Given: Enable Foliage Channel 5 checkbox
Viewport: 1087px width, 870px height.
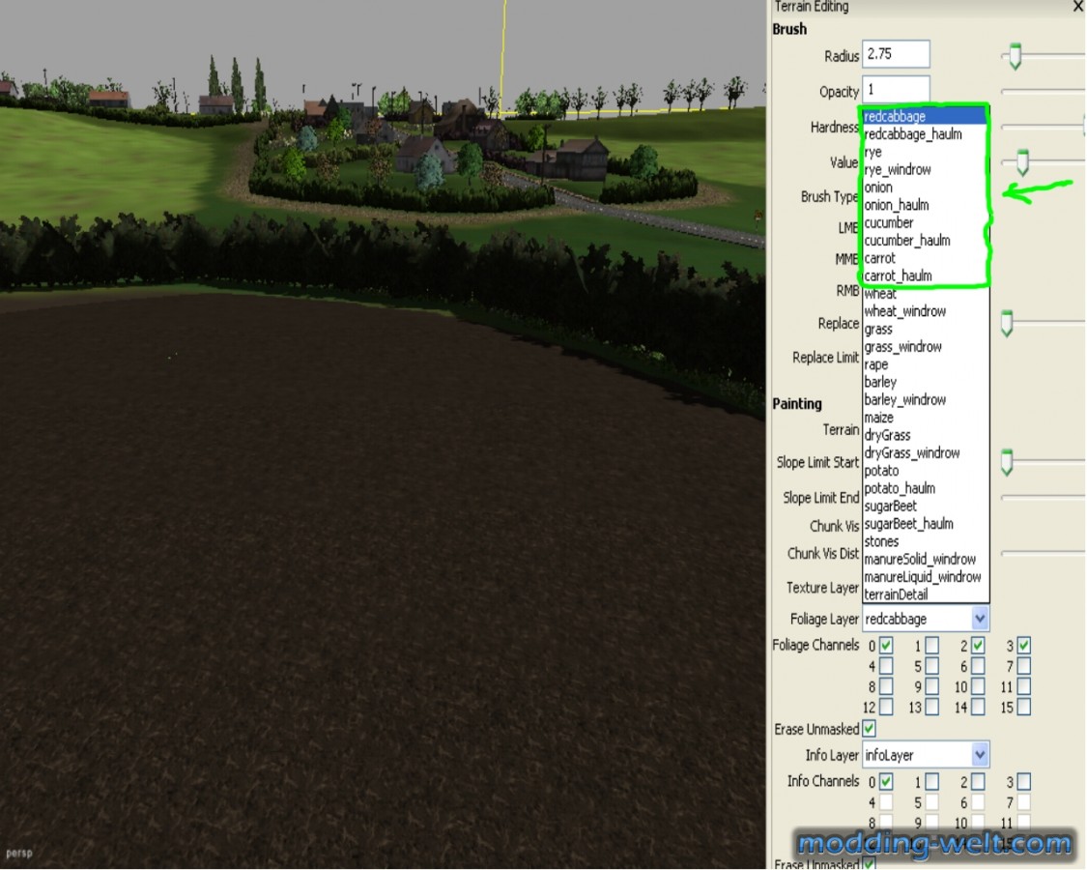Looking at the screenshot, I should tap(932, 666).
